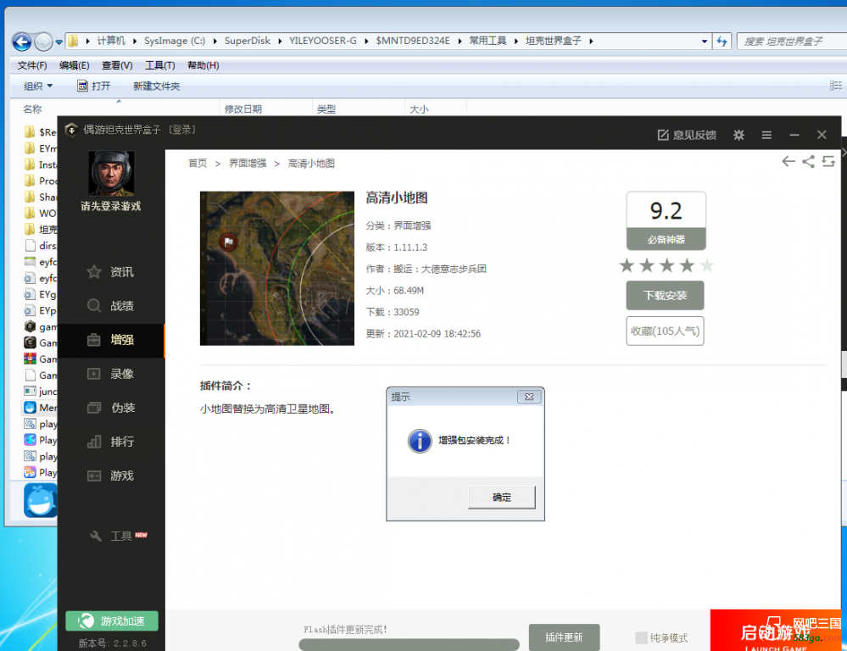
Task: Click the Explorer back navigation button
Action: [x=22, y=41]
